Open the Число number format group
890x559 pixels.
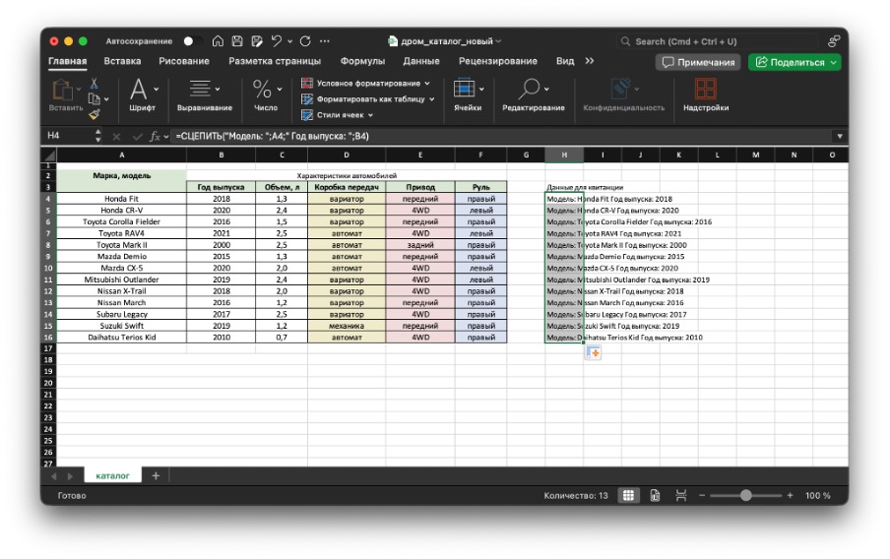(266, 94)
